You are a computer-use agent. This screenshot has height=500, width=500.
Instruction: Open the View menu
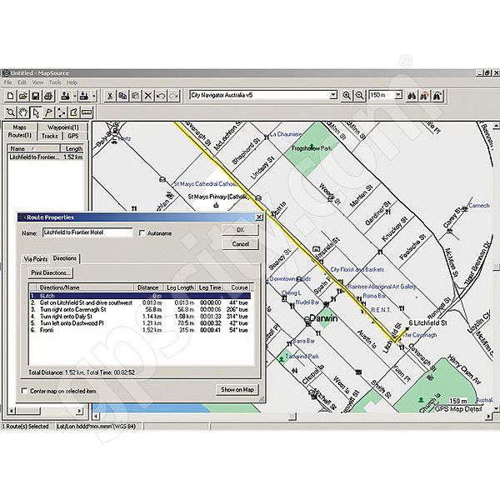point(35,82)
